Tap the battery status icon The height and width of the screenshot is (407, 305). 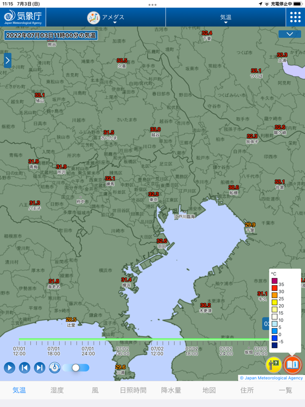pos(298,4)
